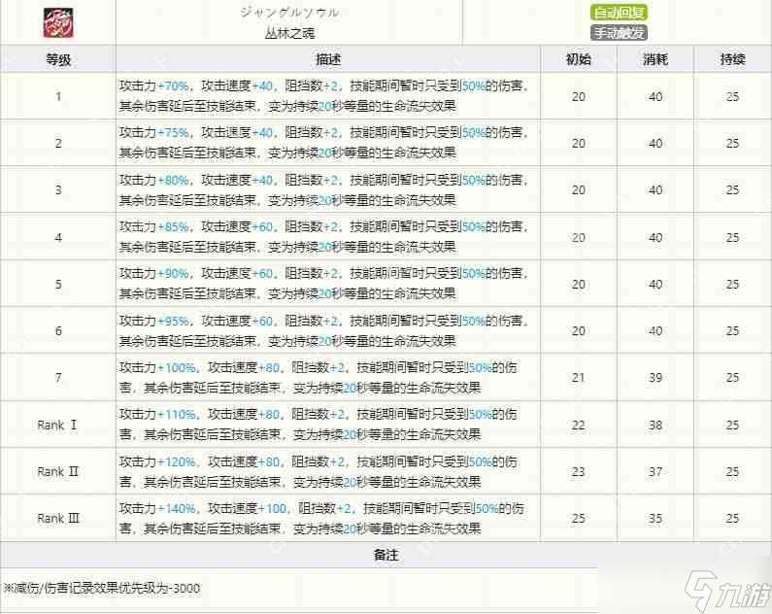This screenshot has height=614, width=772.
Task: Select the Japanese name ジャングルソウル
Action: (x=289, y=13)
